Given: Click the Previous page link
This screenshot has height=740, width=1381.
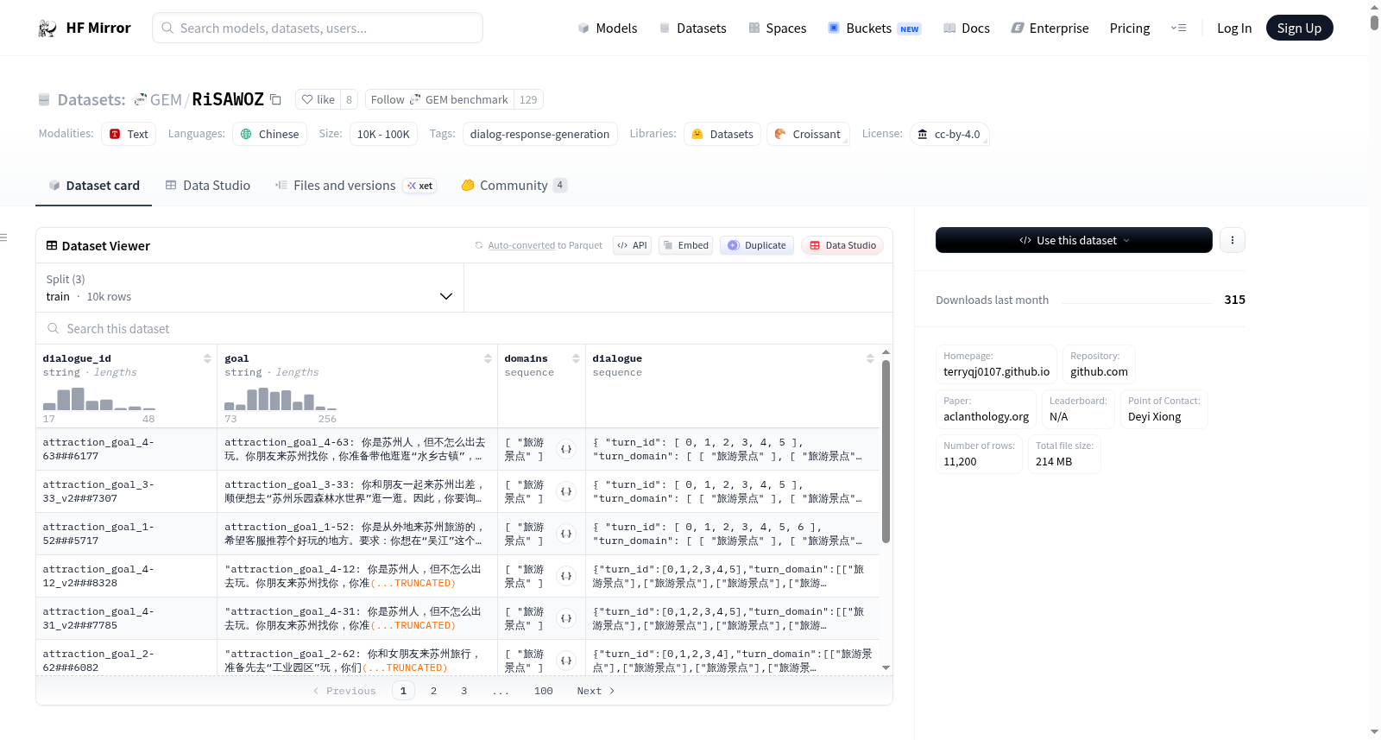Looking at the screenshot, I should tap(344, 691).
